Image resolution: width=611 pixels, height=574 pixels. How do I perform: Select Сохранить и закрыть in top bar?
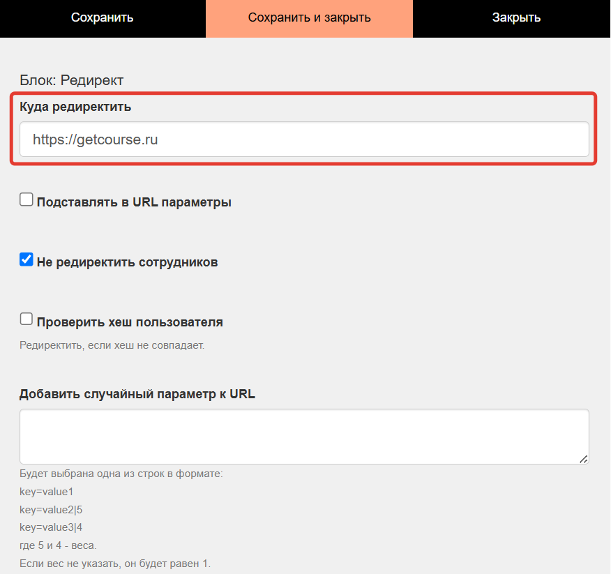pos(309,18)
